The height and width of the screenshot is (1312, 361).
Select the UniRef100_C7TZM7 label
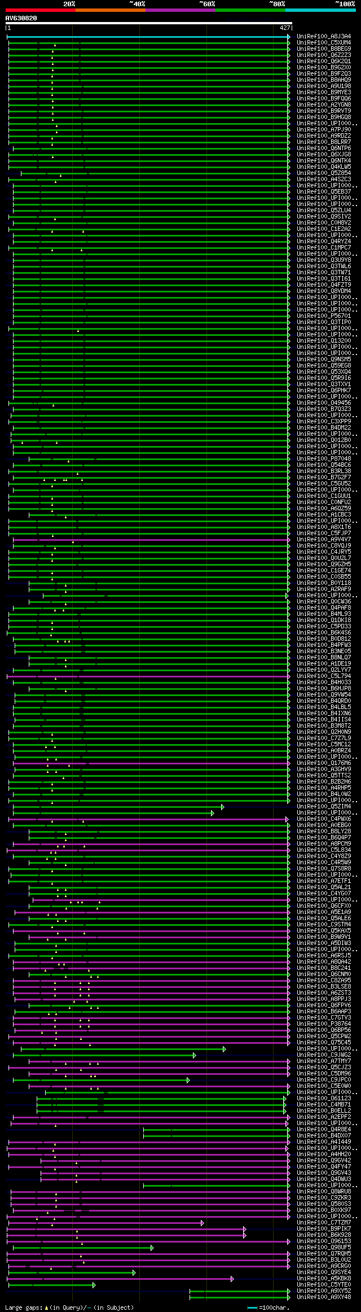coord(324,1223)
